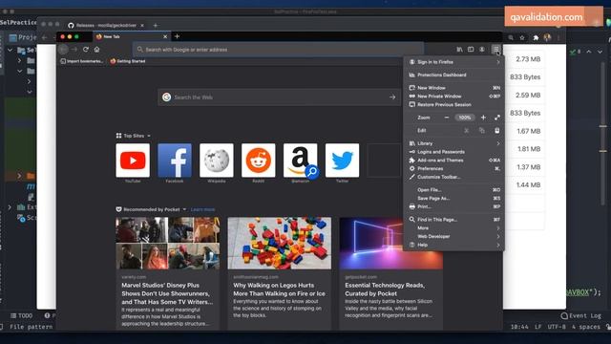The image size is (611, 344).
Task: Open Essential Technology Reads article
Action: (390, 273)
